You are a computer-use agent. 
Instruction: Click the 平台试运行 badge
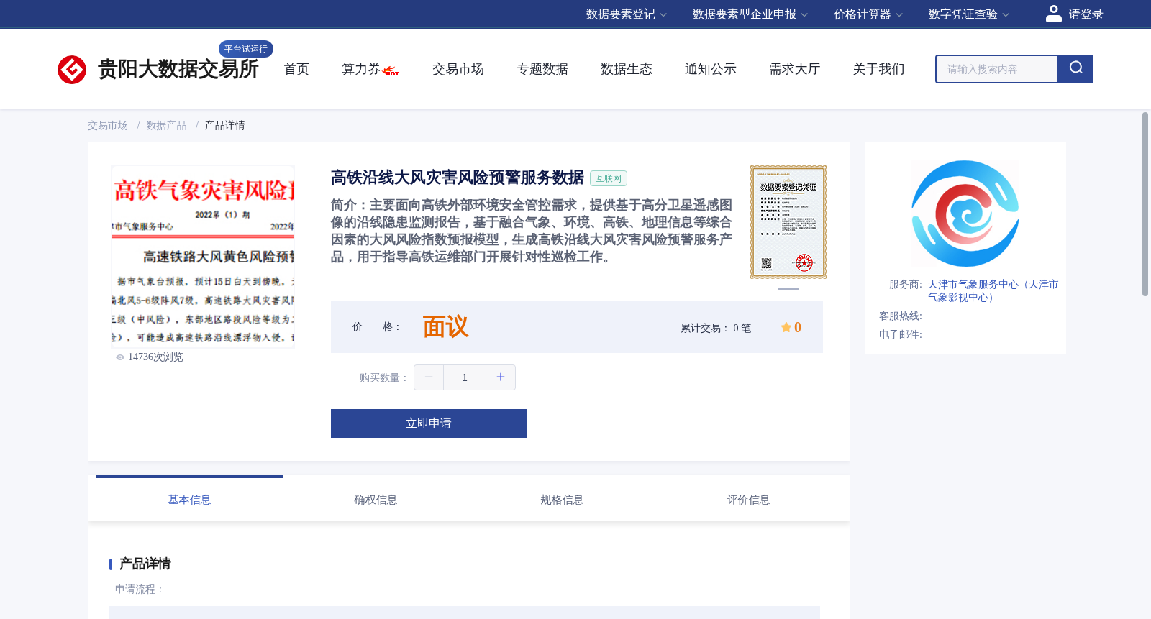point(246,49)
